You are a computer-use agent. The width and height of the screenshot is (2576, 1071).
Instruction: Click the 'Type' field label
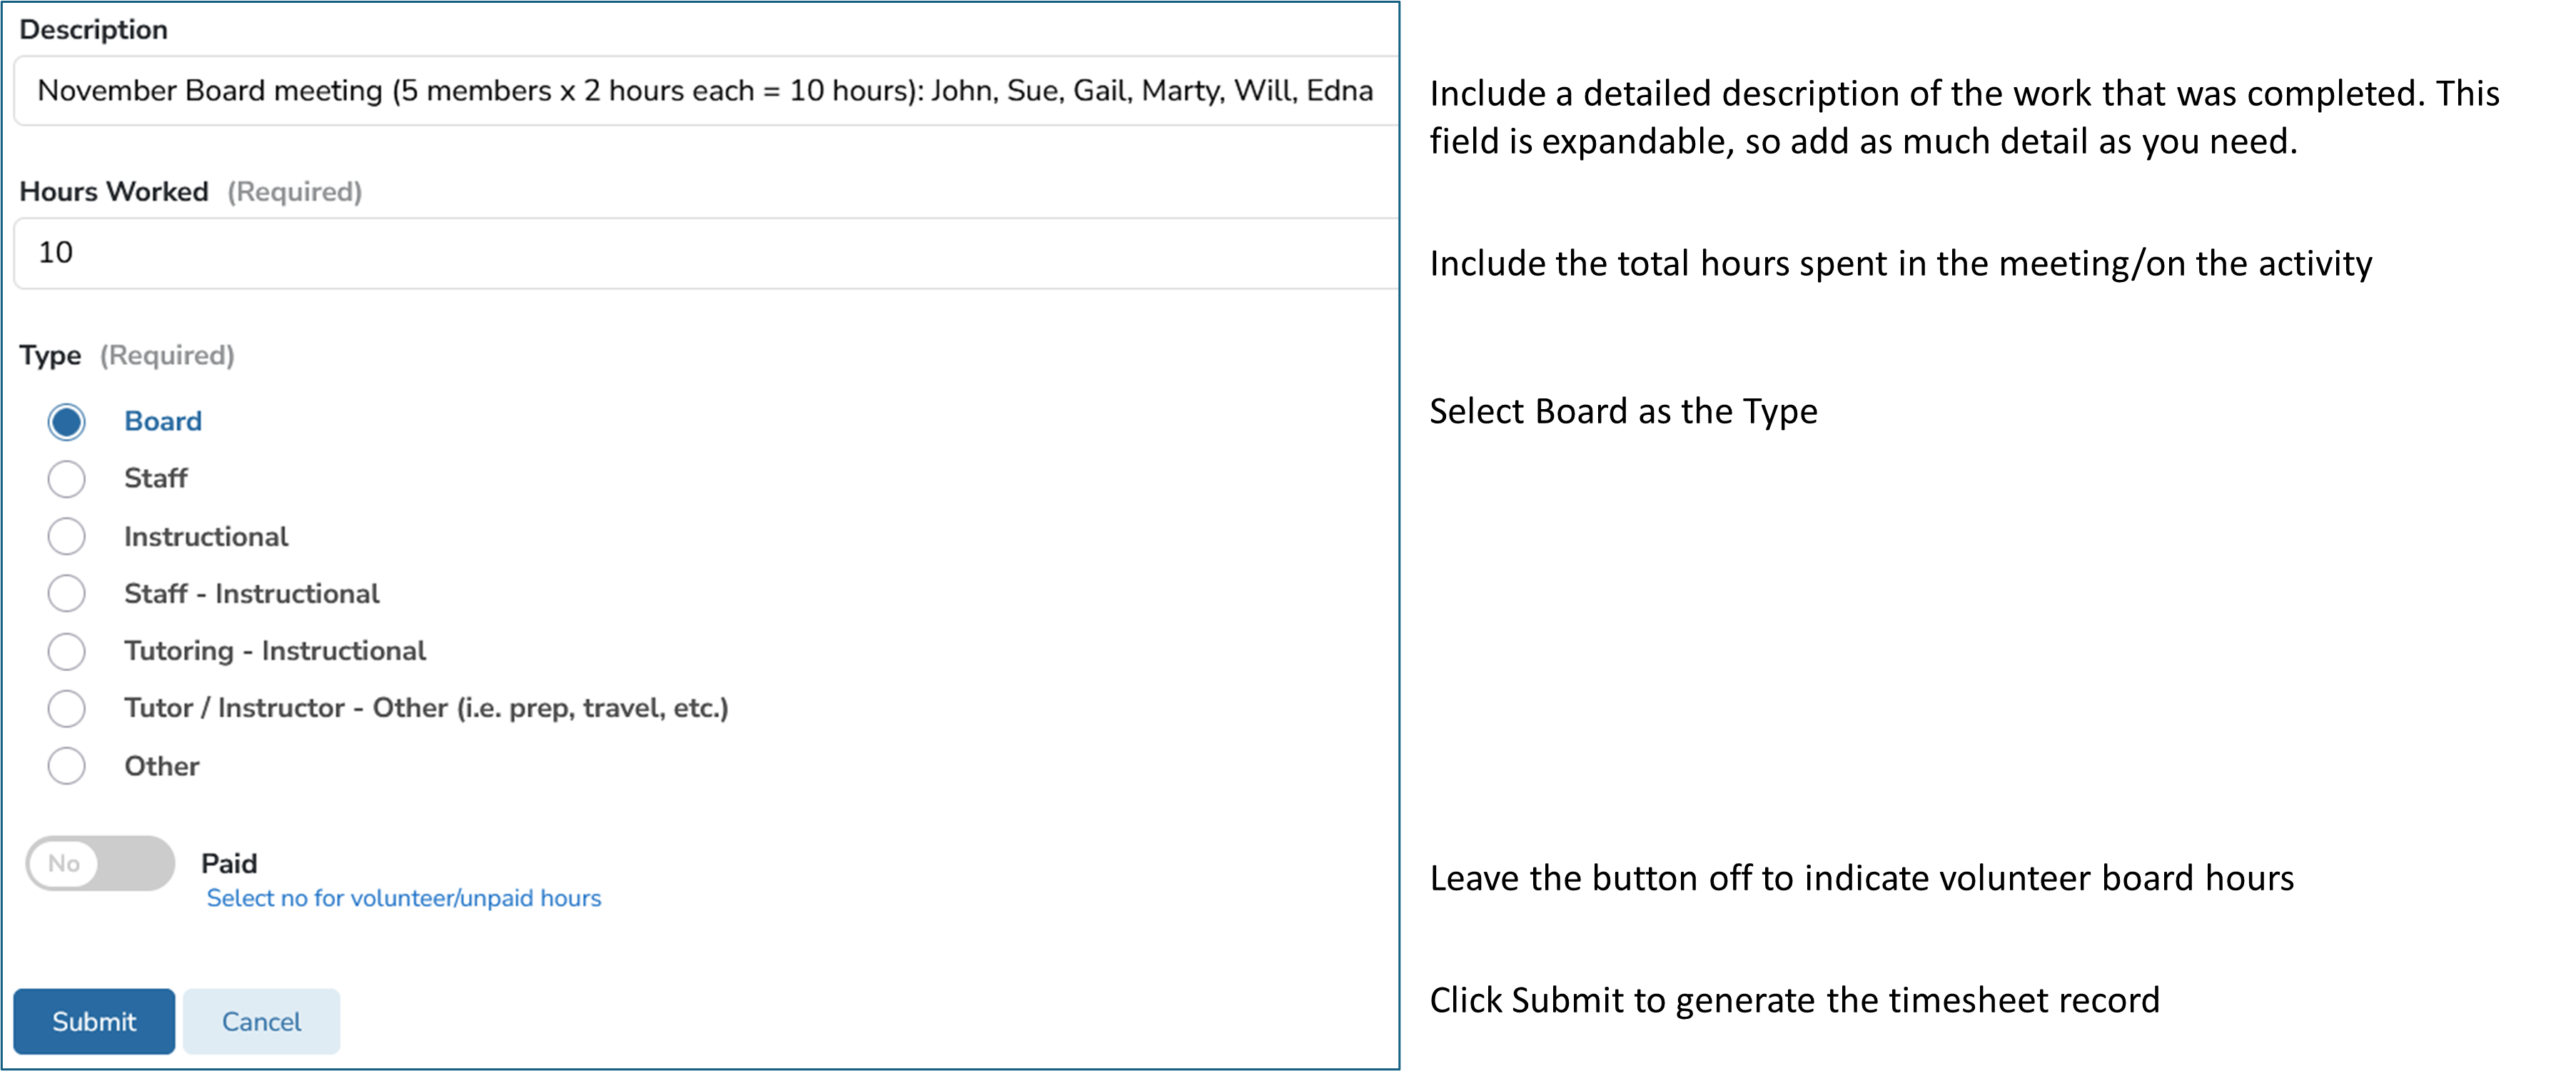(x=50, y=355)
